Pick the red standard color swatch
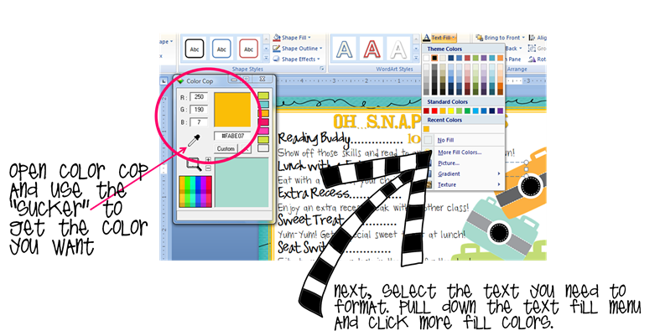660x336 pixels. pyautogui.click(x=434, y=111)
